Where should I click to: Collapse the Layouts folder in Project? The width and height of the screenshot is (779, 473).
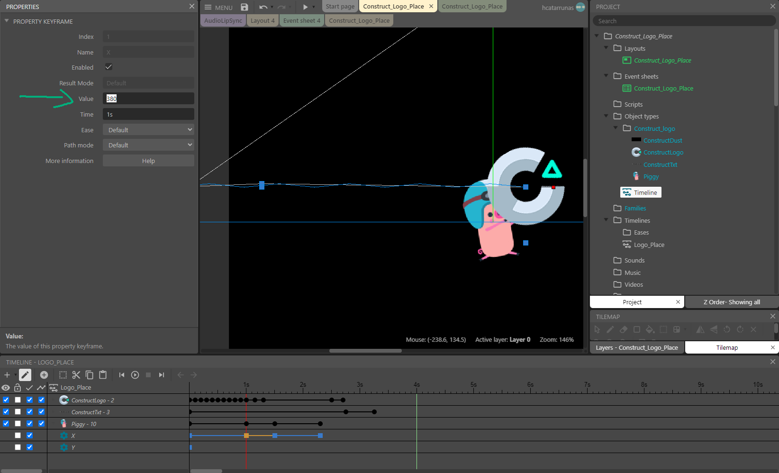pos(606,48)
